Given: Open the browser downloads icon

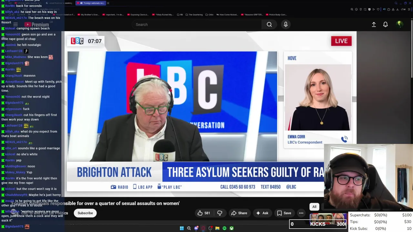Looking at the screenshot, I should (x=398, y=9).
